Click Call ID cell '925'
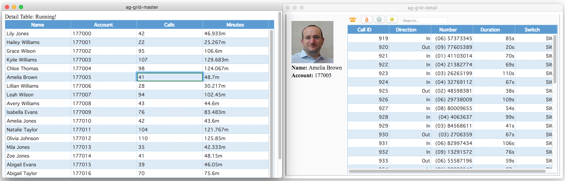The image size is (565, 181). tap(368, 91)
